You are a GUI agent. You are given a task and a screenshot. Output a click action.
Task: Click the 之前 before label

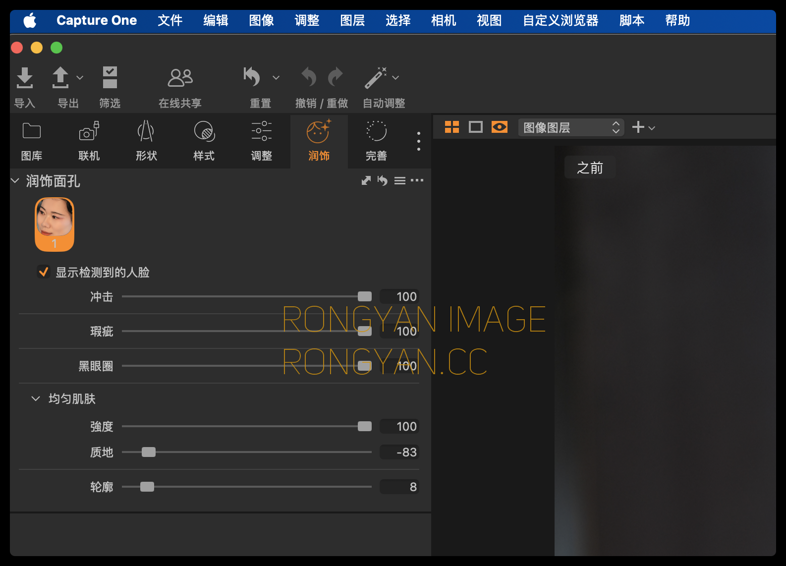(590, 168)
